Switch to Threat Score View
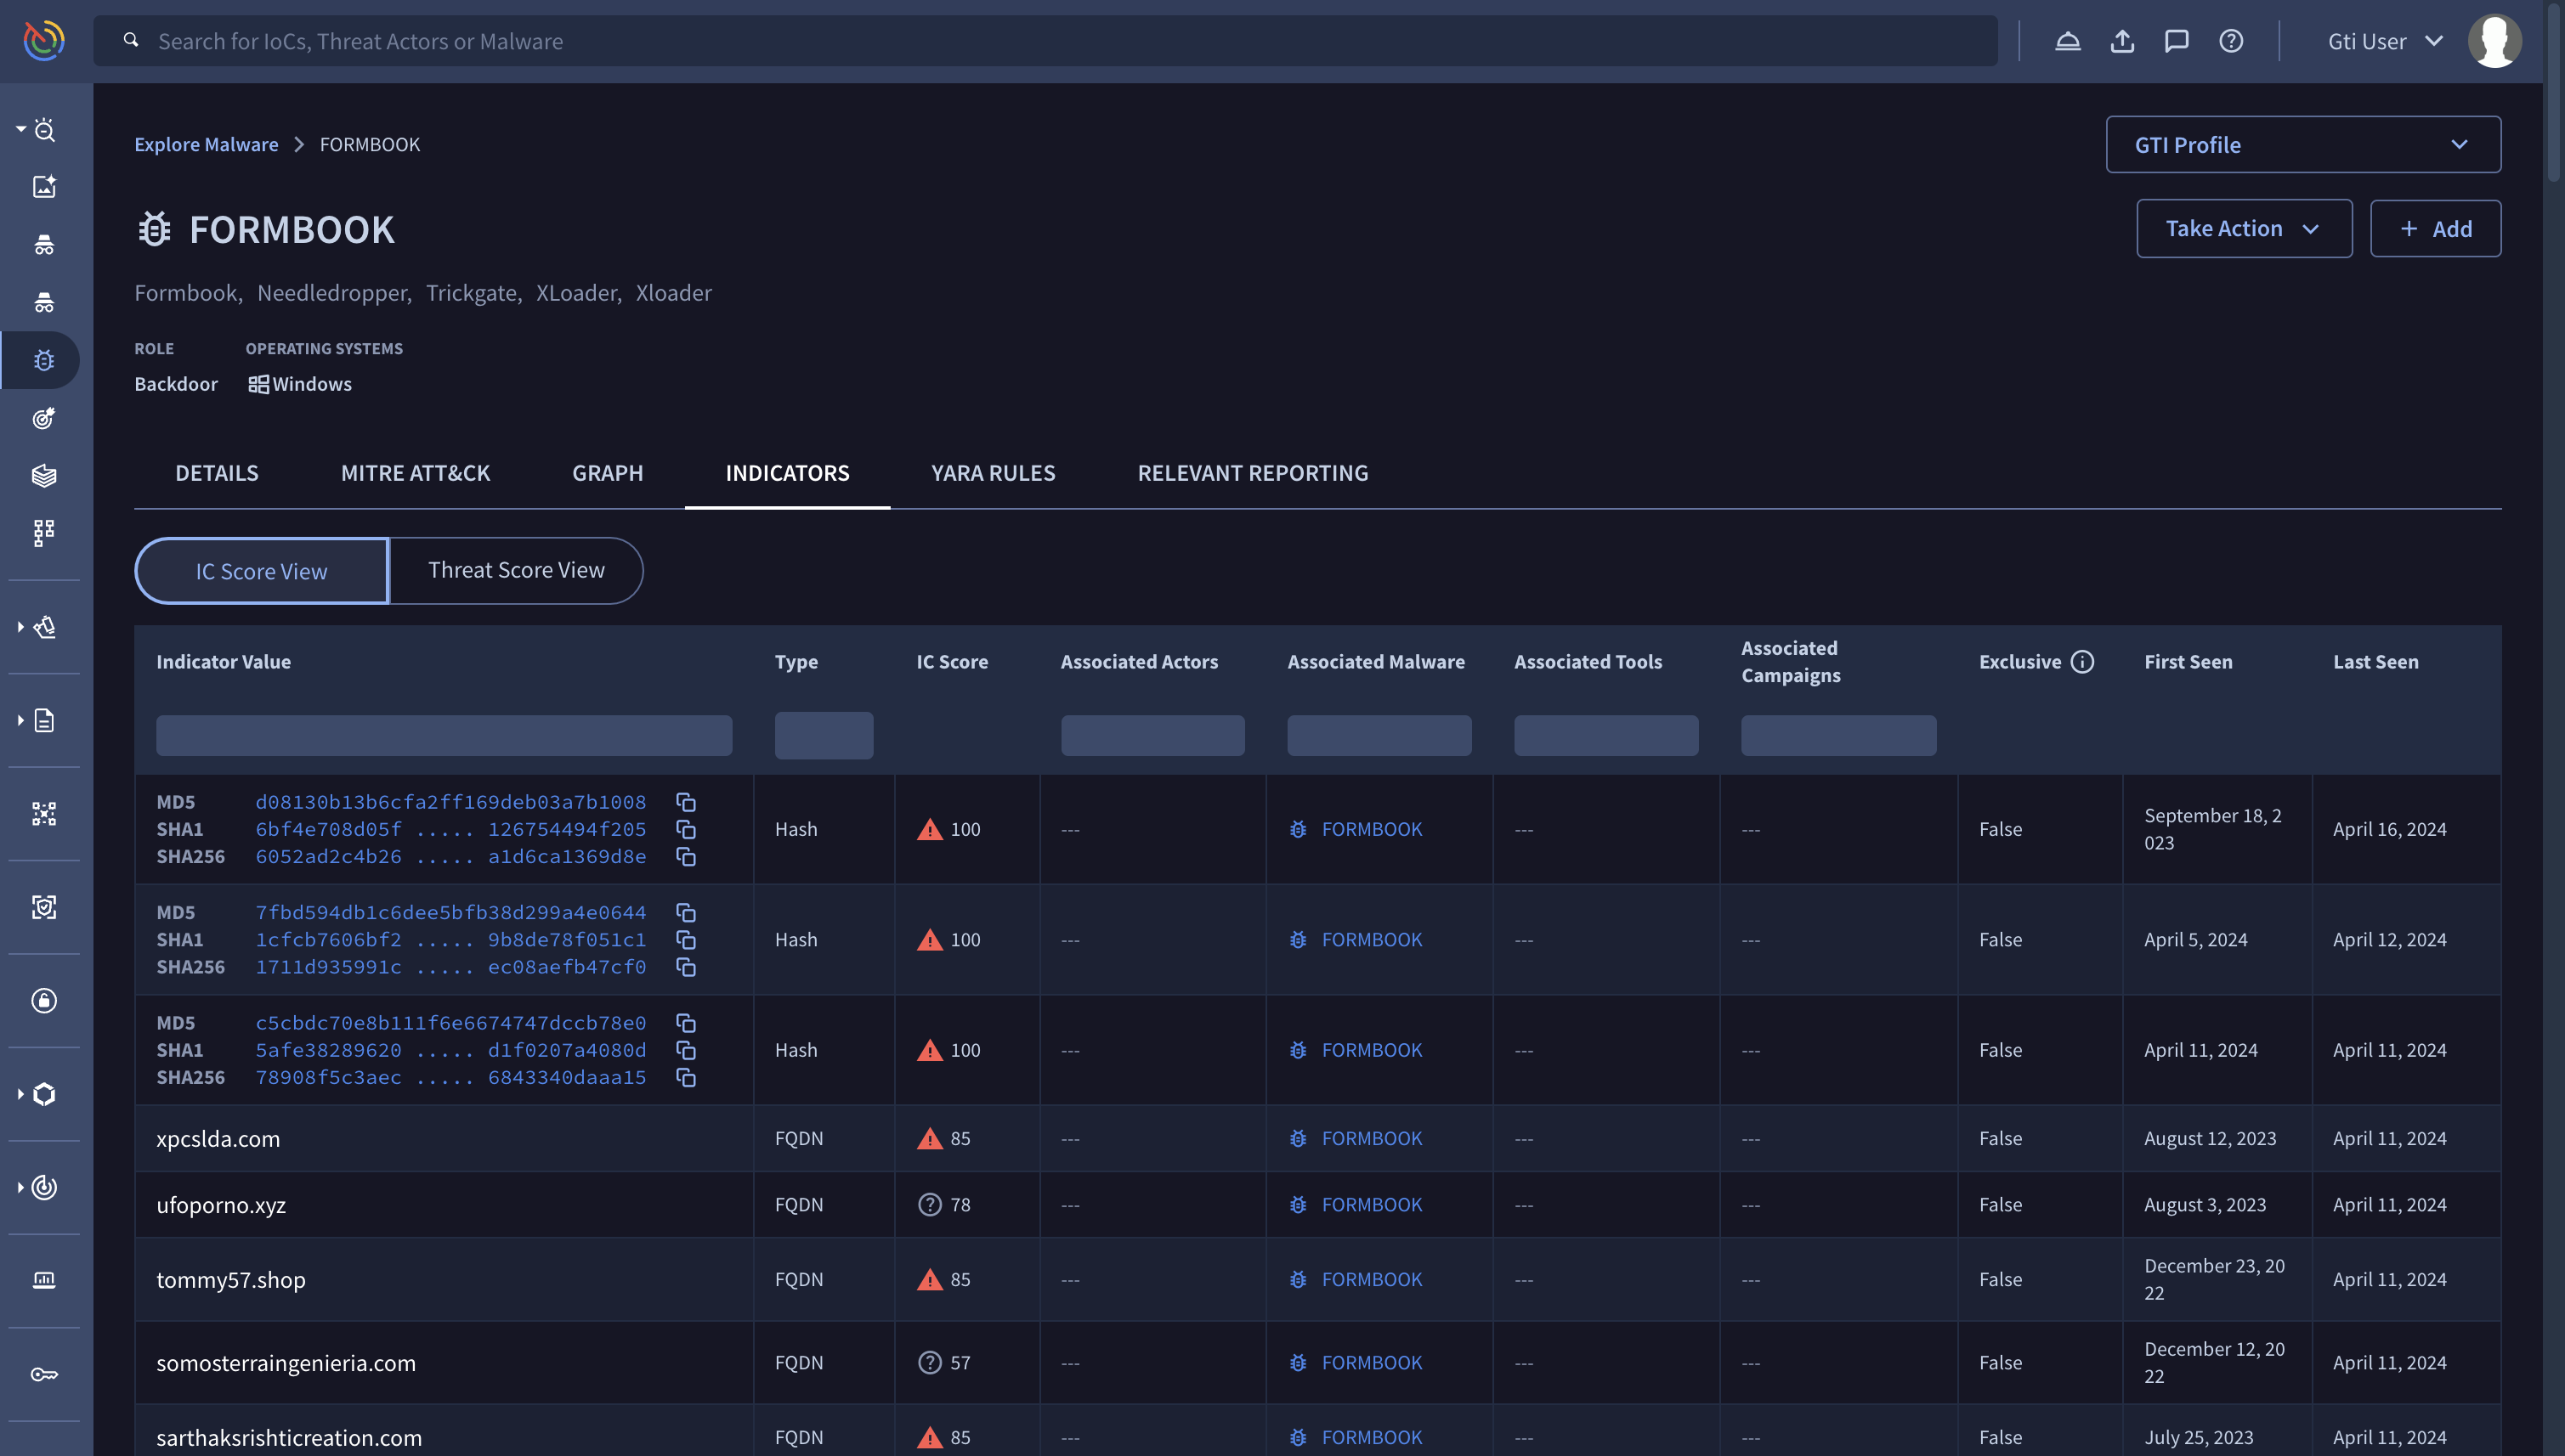 coord(516,570)
